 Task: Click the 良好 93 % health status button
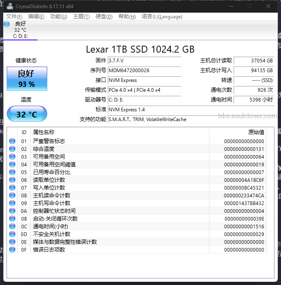(x=27, y=79)
